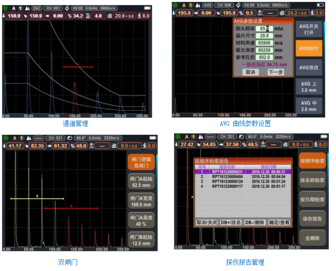Image resolution: width=336 pixels, height=271 pixels.
Task: Click the probe icon beside K0.00 in the 通道管理 screen
Action: tap(67, 8)
